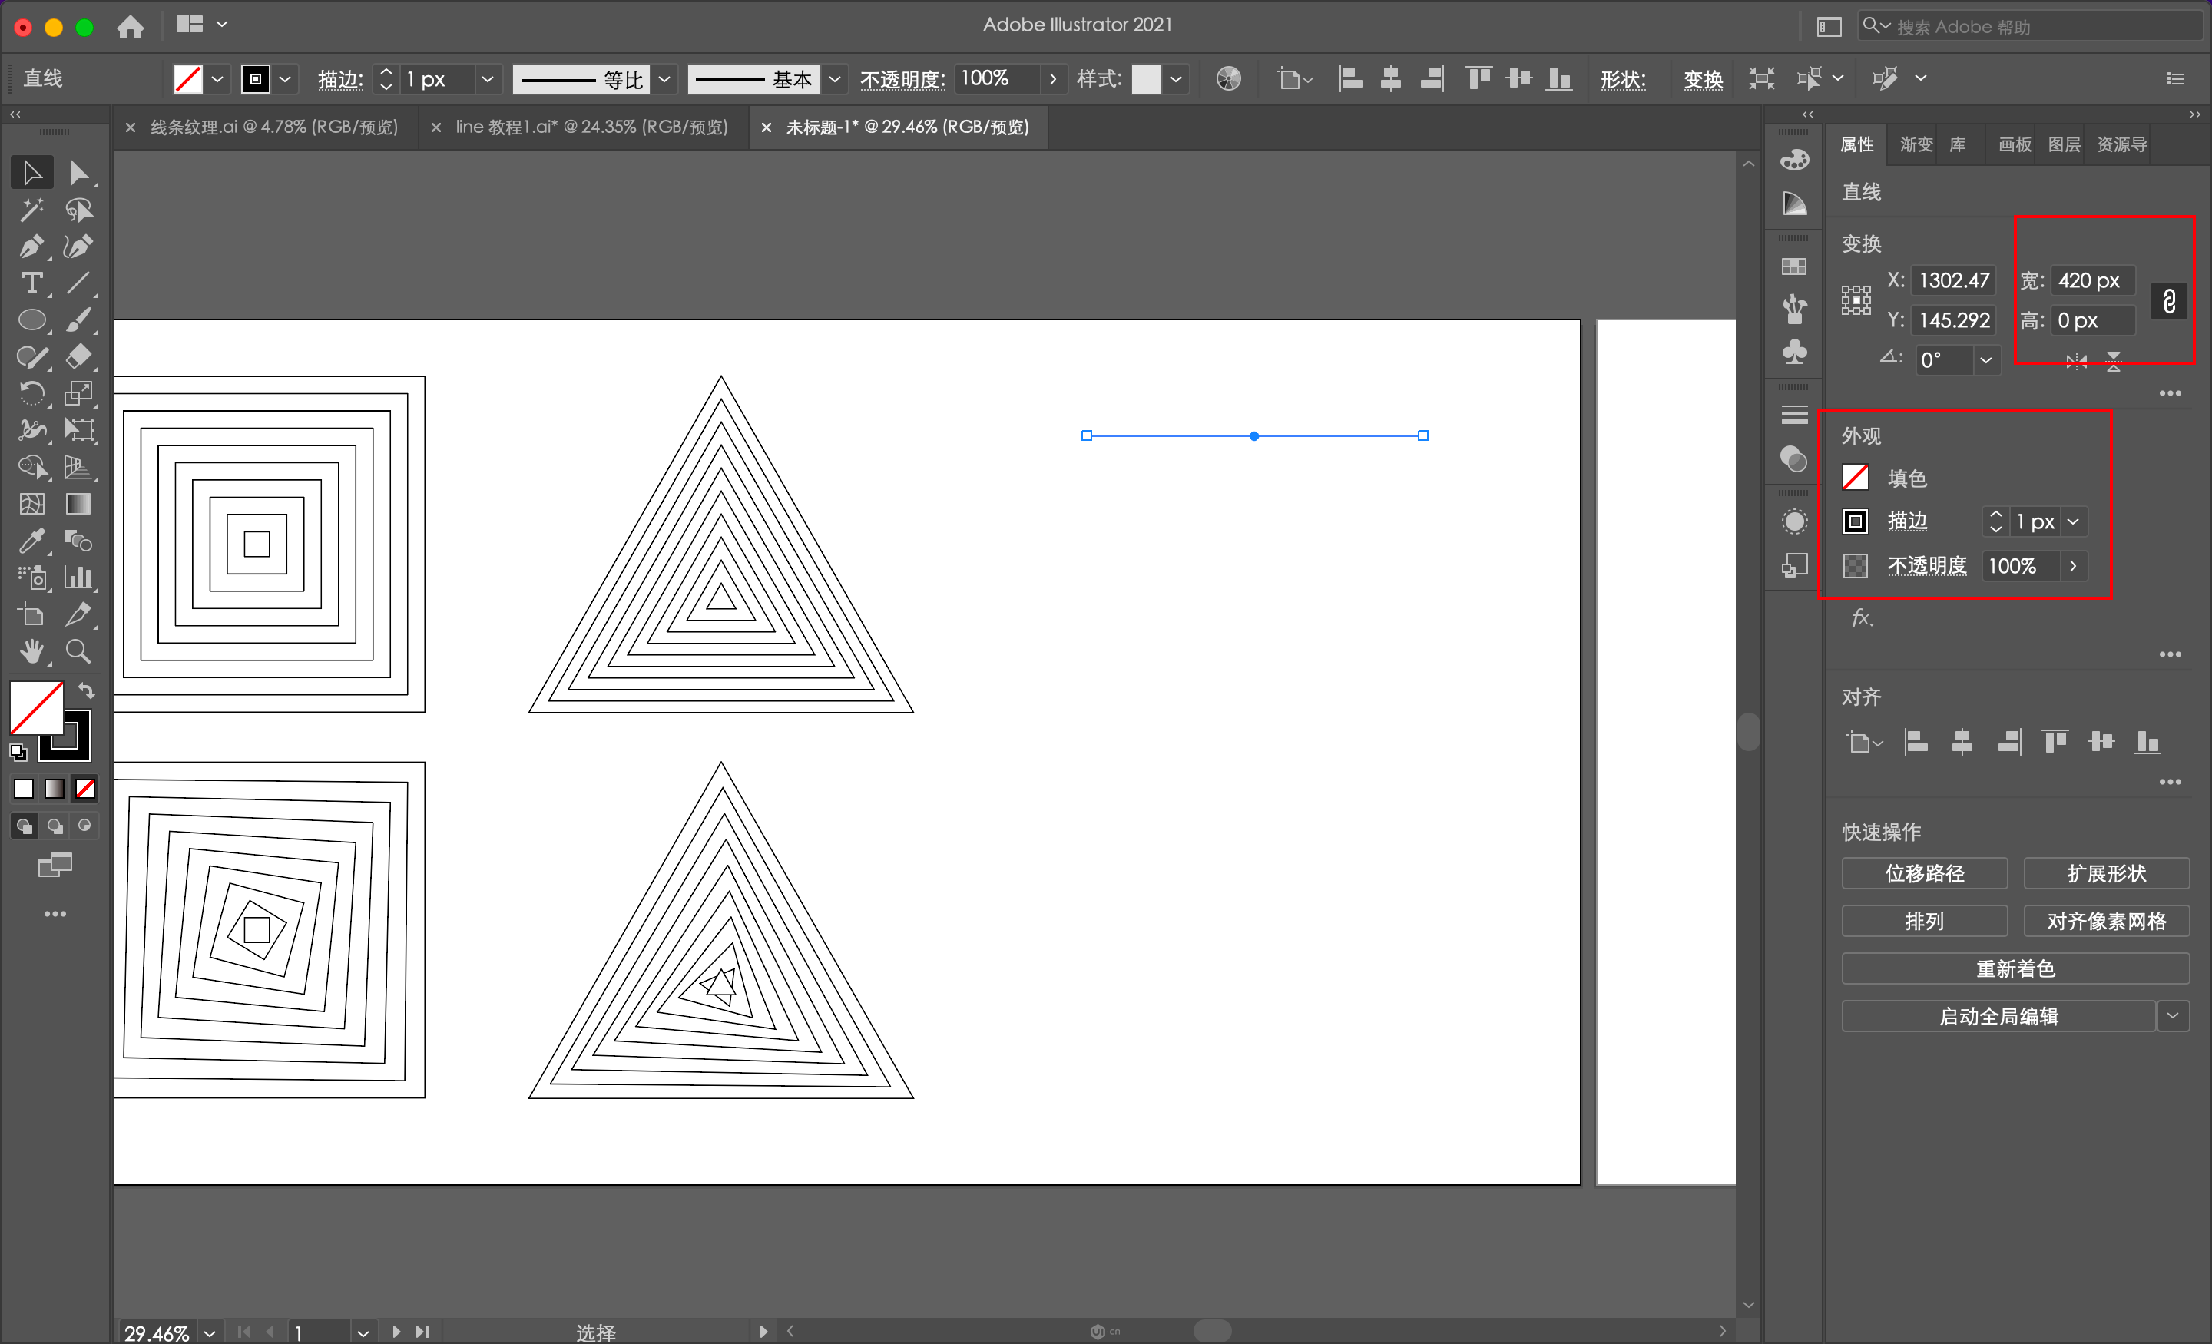Click the 排列 button
Screen dimensions: 2212x1344
tap(1924, 920)
